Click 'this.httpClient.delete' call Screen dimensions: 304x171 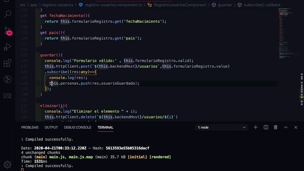(69, 117)
